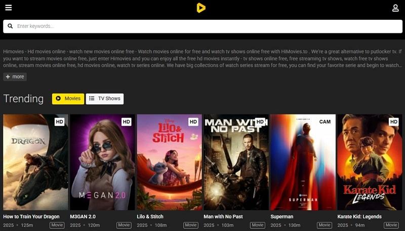Click HD badge on Karate Kid poster
The image size is (405, 231).
pyautogui.click(x=394, y=122)
